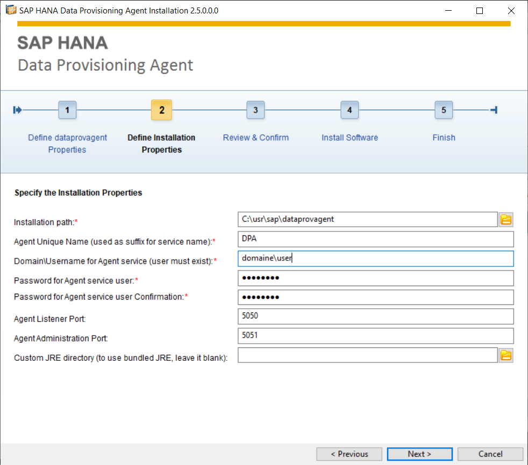Select Review & Confirm step label
This screenshot has width=528, height=465.
tap(255, 137)
